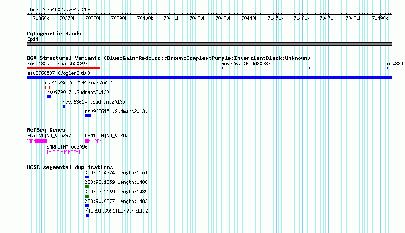
Task: Click duplication block for %ID:91.3591 Length:1192
Action: [x=87, y=215]
